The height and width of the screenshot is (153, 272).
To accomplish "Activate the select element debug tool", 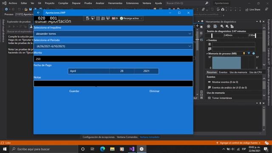I will click(93, 18).
